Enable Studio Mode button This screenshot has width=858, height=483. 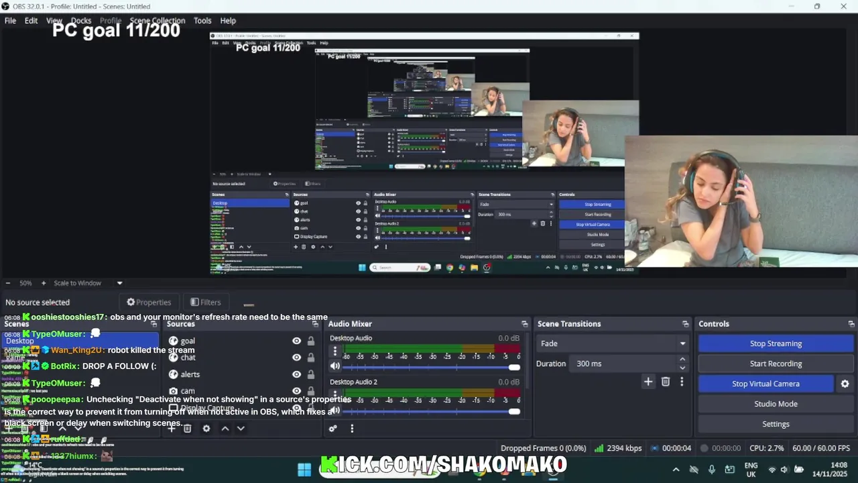tap(776, 404)
